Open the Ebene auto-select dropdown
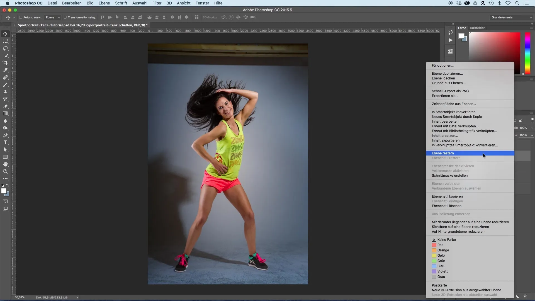The height and width of the screenshot is (301, 535). (x=52, y=17)
